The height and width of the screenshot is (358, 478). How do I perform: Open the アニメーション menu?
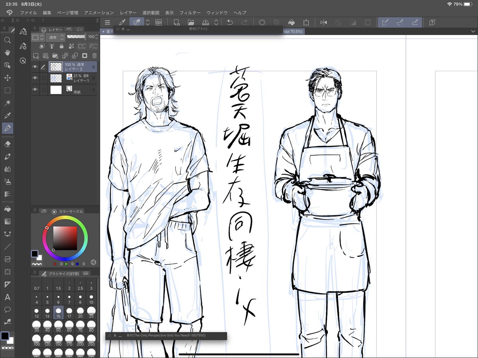pos(99,13)
